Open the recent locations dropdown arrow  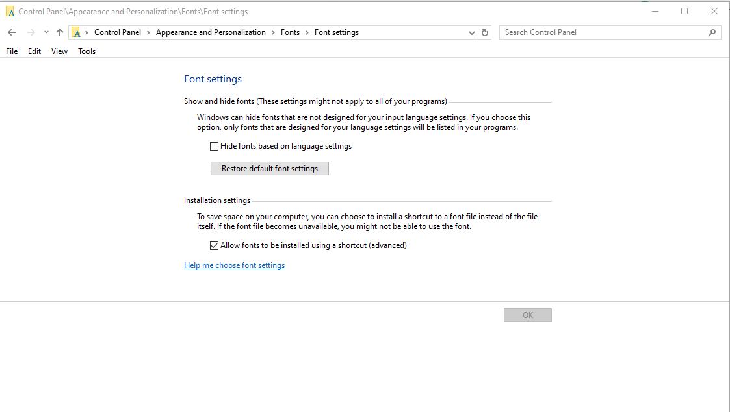point(46,32)
